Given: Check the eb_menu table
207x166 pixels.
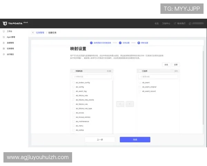Looking at the screenshot, I should coord(73,126).
